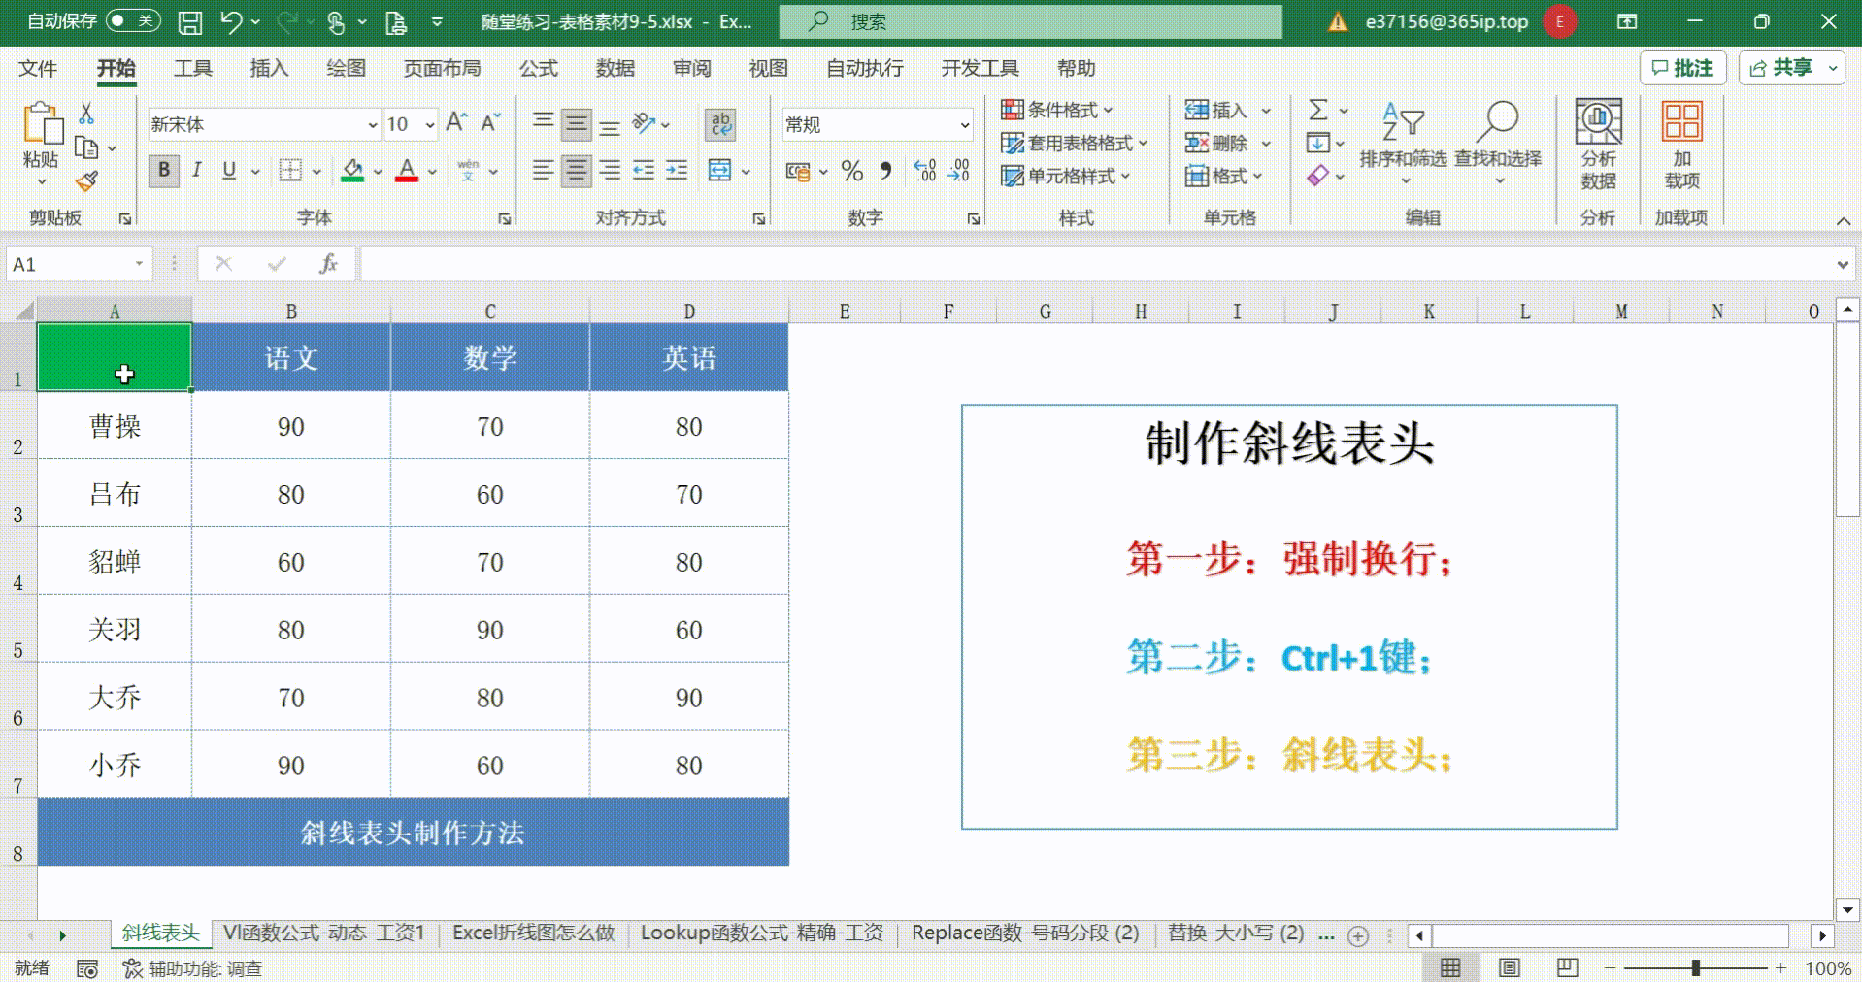Expand the font name dropdown
This screenshot has height=982, width=1862.
click(x=372, y=125)
